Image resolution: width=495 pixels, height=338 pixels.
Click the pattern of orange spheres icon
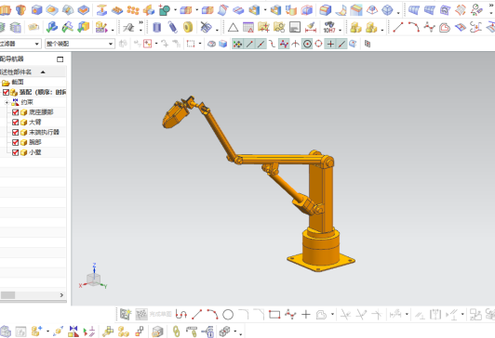[133, 10]
